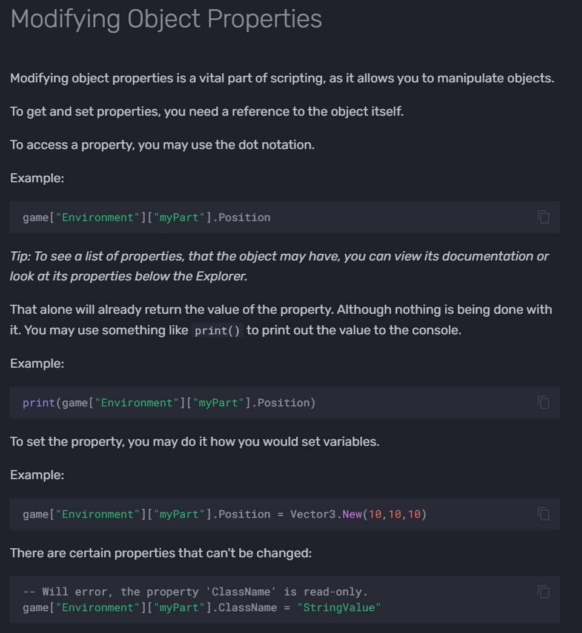Screen dimensions: 582x633
Task: Click the Modifying Object Properties heading
Action: (166, 19)
